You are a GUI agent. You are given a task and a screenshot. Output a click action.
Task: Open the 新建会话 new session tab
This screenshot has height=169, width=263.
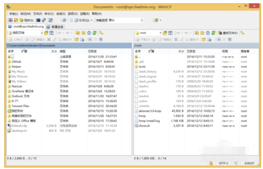[x=55, y=27]
